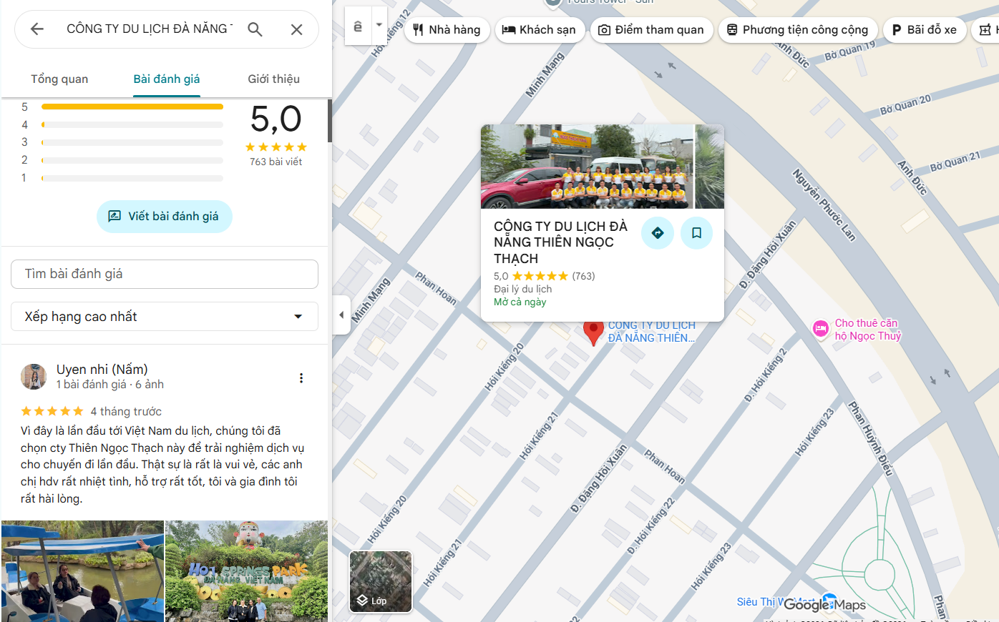Expand the dropdown arrow next to transit icon
This screenshot has width=999, height=622.
tap(379, 25)
